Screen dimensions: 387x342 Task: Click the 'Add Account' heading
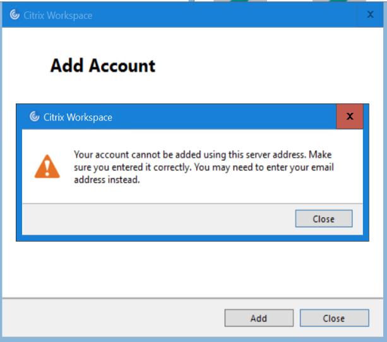pos(103,66)
